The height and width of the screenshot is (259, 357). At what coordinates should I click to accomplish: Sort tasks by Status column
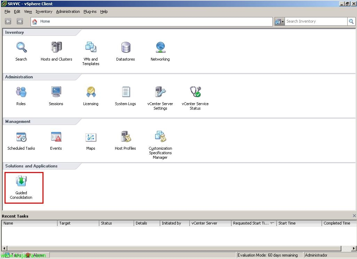click(x=116, y=223)
